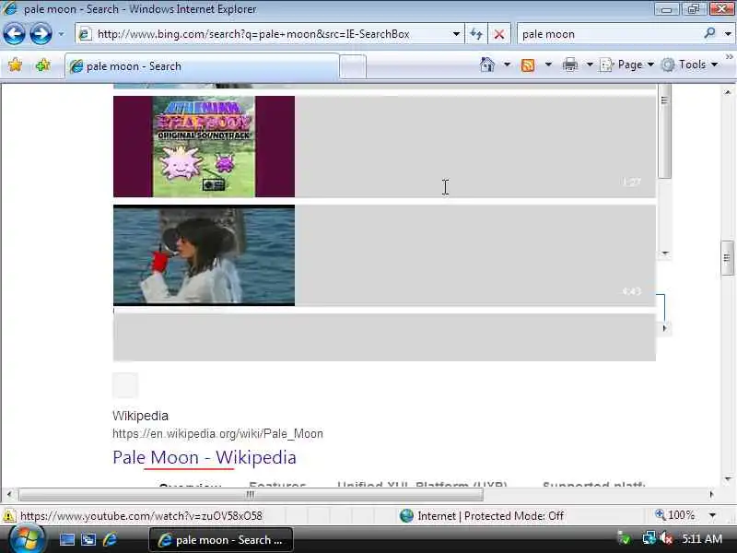Open the 'Pale Moon - Wikipedia' result link
Image resolution: width=737 pixels, height=553 pixels.
click(x=205, y=457)
